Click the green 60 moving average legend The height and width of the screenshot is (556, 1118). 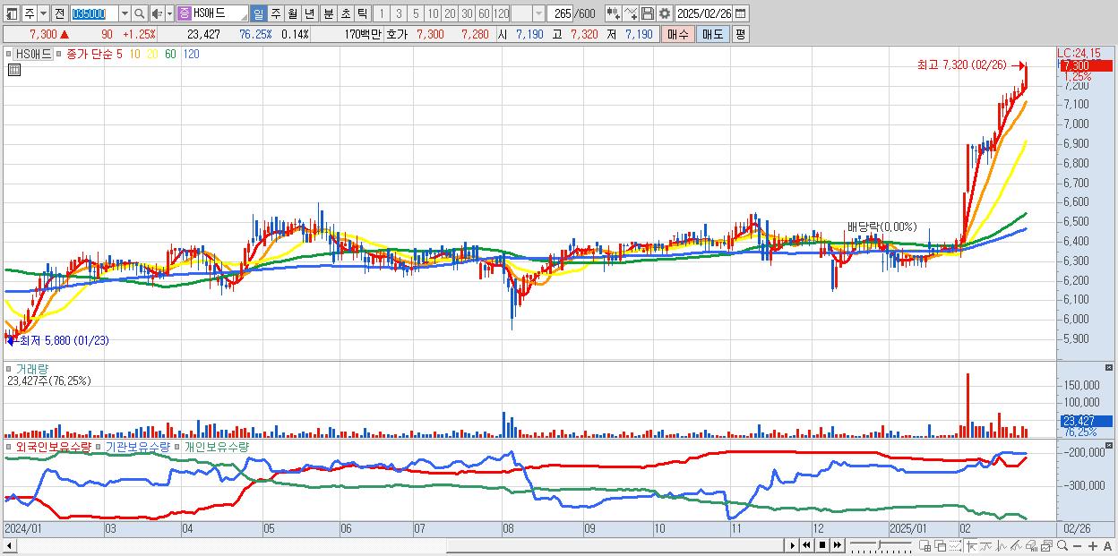pos(170,55)
